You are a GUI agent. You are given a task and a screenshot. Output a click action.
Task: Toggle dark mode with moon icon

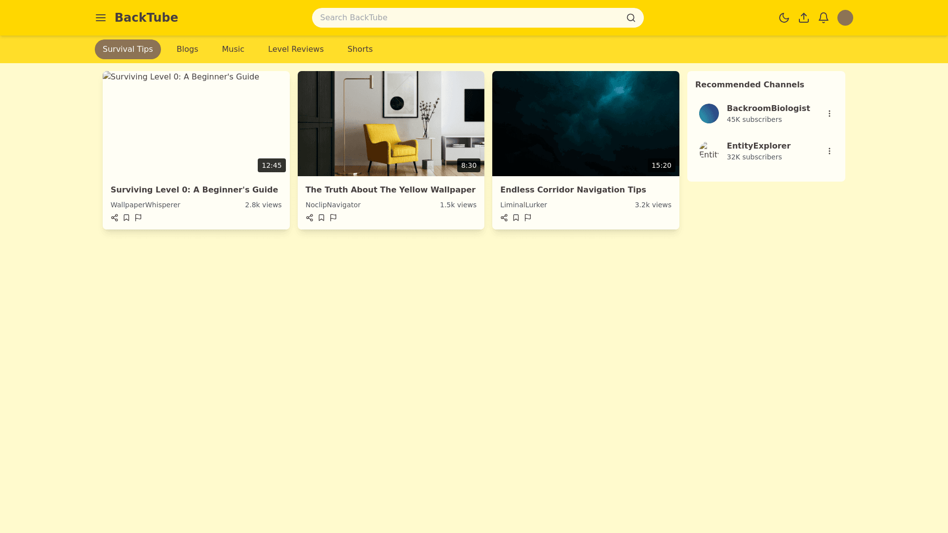[x=784, y=18]
